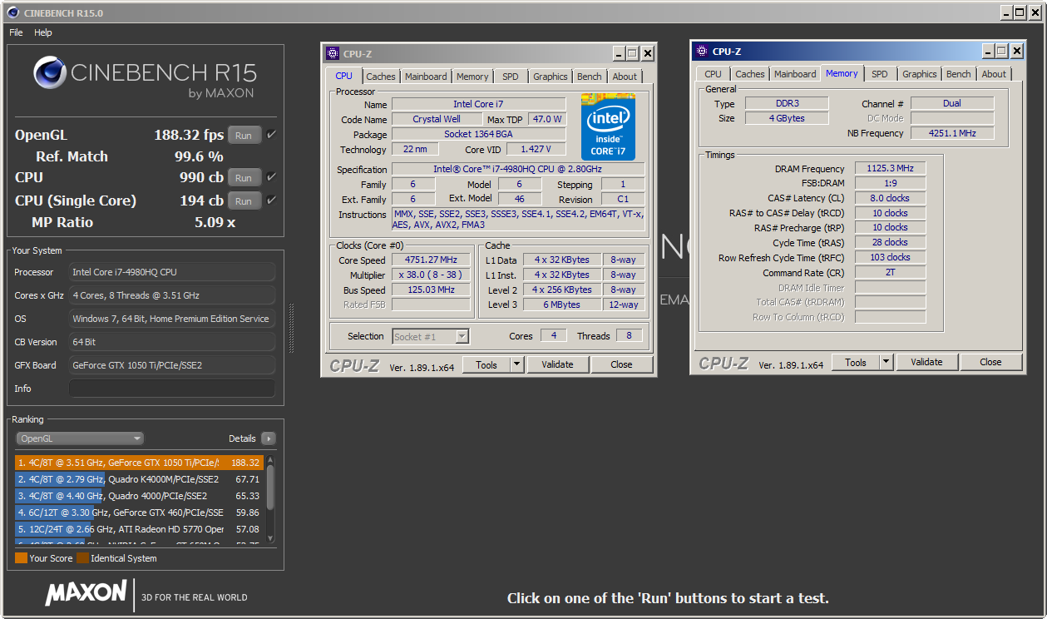
Task: Select ranking entry ATI Radeon HD 5770
Action: tap(139, 529)
